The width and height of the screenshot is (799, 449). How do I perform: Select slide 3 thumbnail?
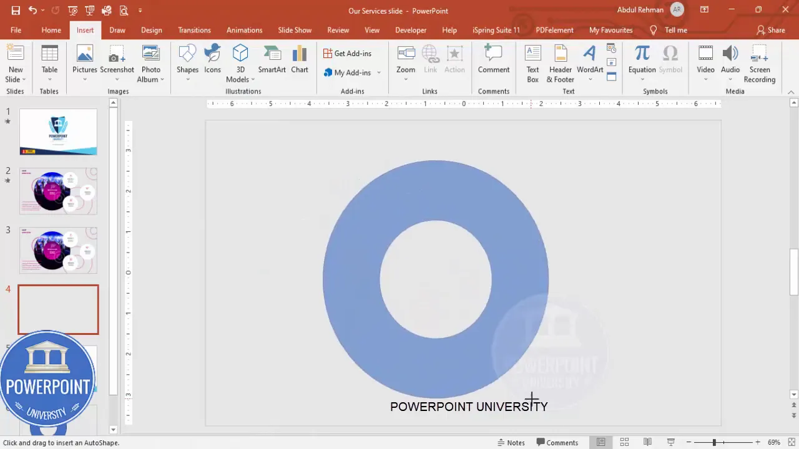click(58, 250)
